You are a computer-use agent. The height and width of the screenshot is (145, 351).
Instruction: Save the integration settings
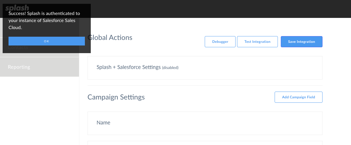[x=302, y=42]
